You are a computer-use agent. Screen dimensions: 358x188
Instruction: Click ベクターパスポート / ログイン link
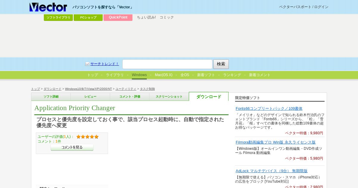(304, 7)
